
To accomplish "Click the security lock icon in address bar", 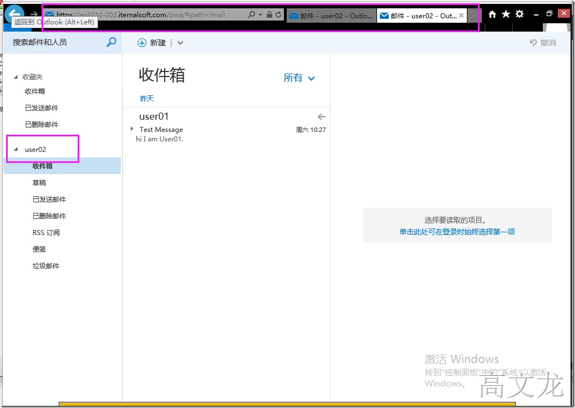I will point(269,14).
